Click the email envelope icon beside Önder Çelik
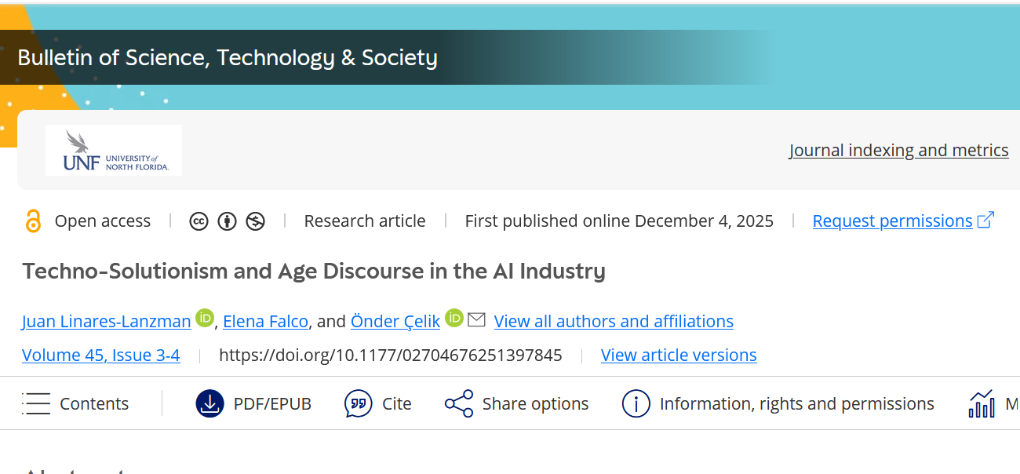This screenshot has width=1020, height=474. 476,319
